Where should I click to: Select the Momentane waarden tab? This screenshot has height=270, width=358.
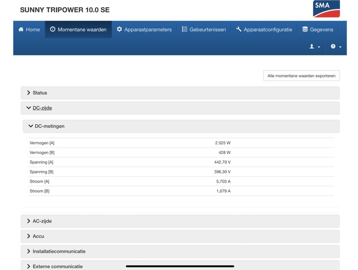[78, 30]
